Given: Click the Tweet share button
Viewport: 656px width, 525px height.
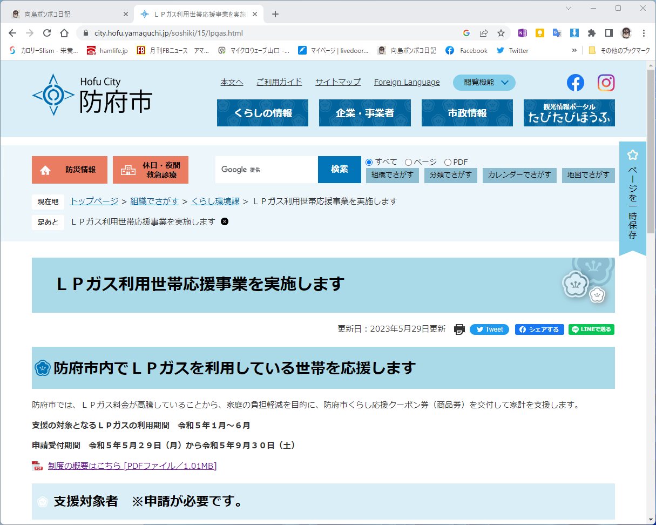Looking at the screenshot, I should [489, 329].
